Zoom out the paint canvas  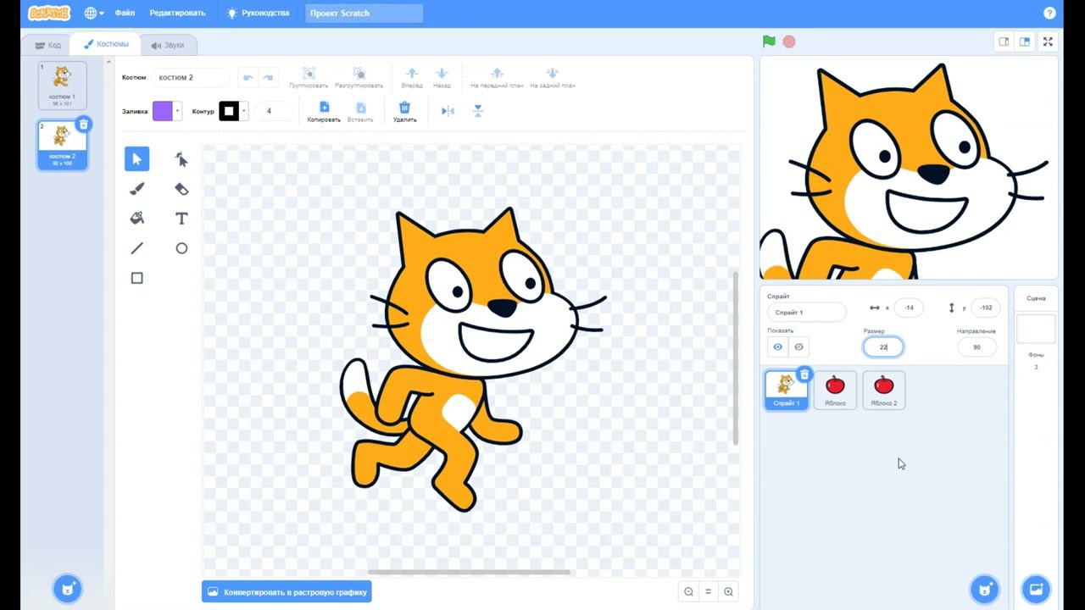tap(688, 592)
